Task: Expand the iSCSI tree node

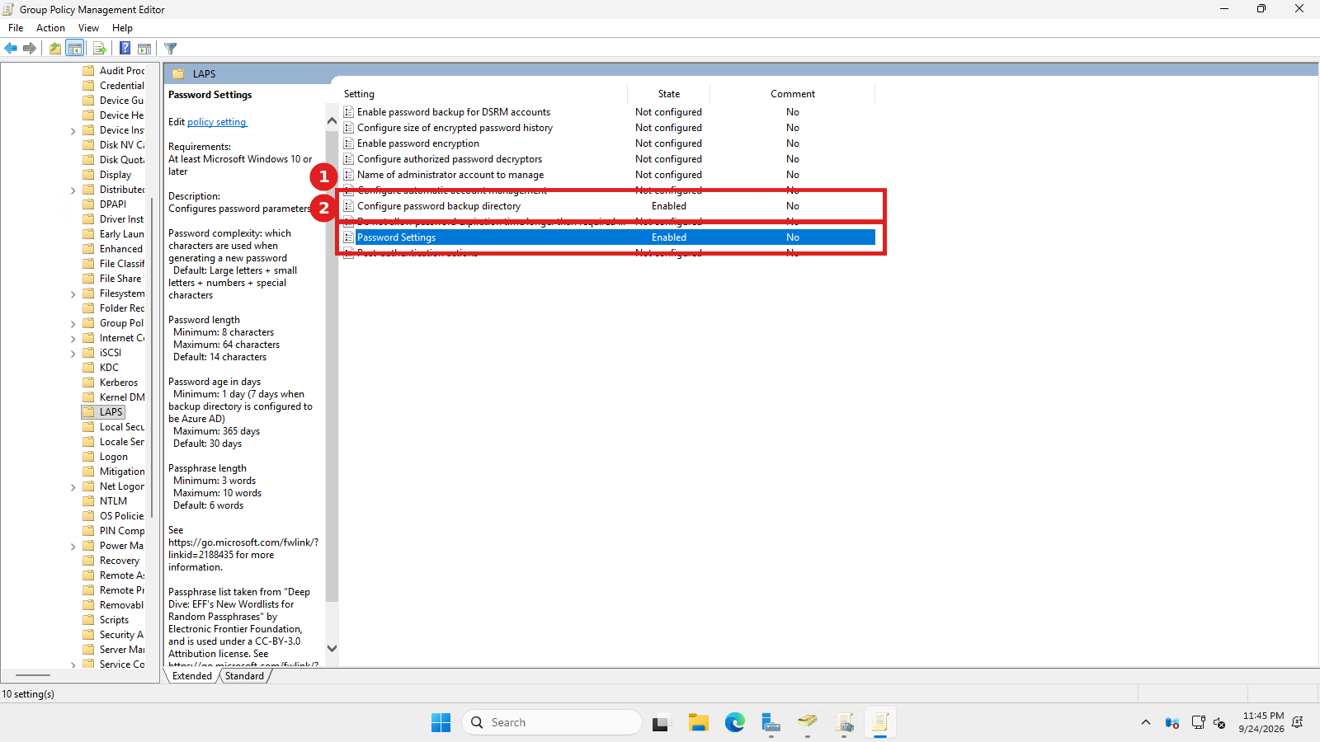Action: (x=73, y=354)
